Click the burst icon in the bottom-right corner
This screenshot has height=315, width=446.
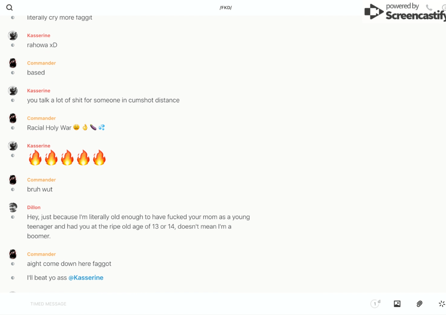tap(441, 304)
